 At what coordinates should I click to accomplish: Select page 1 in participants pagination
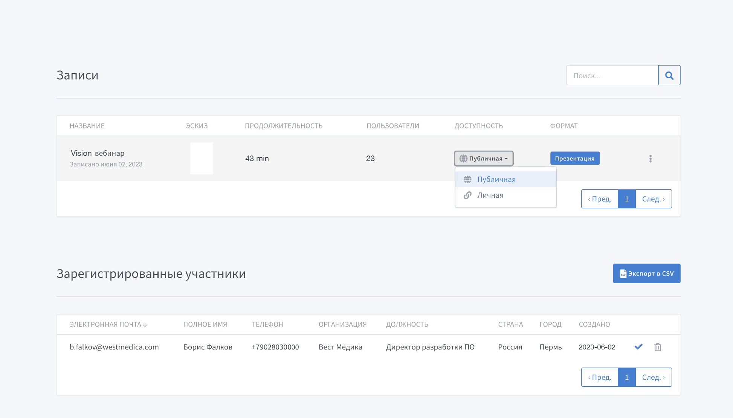(x=627, y=377)
